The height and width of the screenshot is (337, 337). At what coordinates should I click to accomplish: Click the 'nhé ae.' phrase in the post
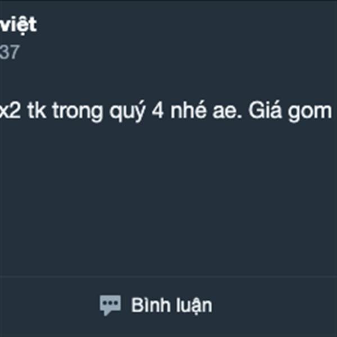(206, 111)
